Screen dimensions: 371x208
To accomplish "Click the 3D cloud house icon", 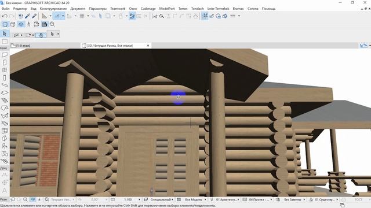I will [x=225, y=16].
